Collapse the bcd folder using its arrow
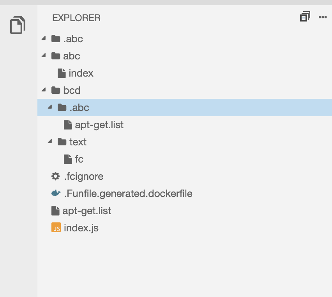The height and width of the screenshot is (297, 332). [x=44, y=90]
